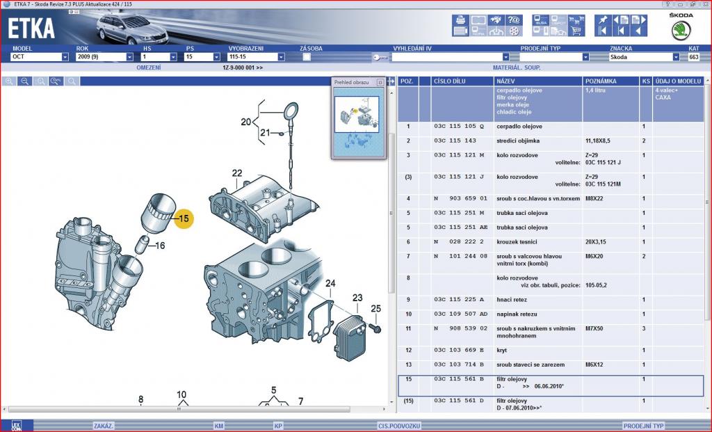
Task: Click the KM button in bottom bar
Action: [x=219, y=426]
